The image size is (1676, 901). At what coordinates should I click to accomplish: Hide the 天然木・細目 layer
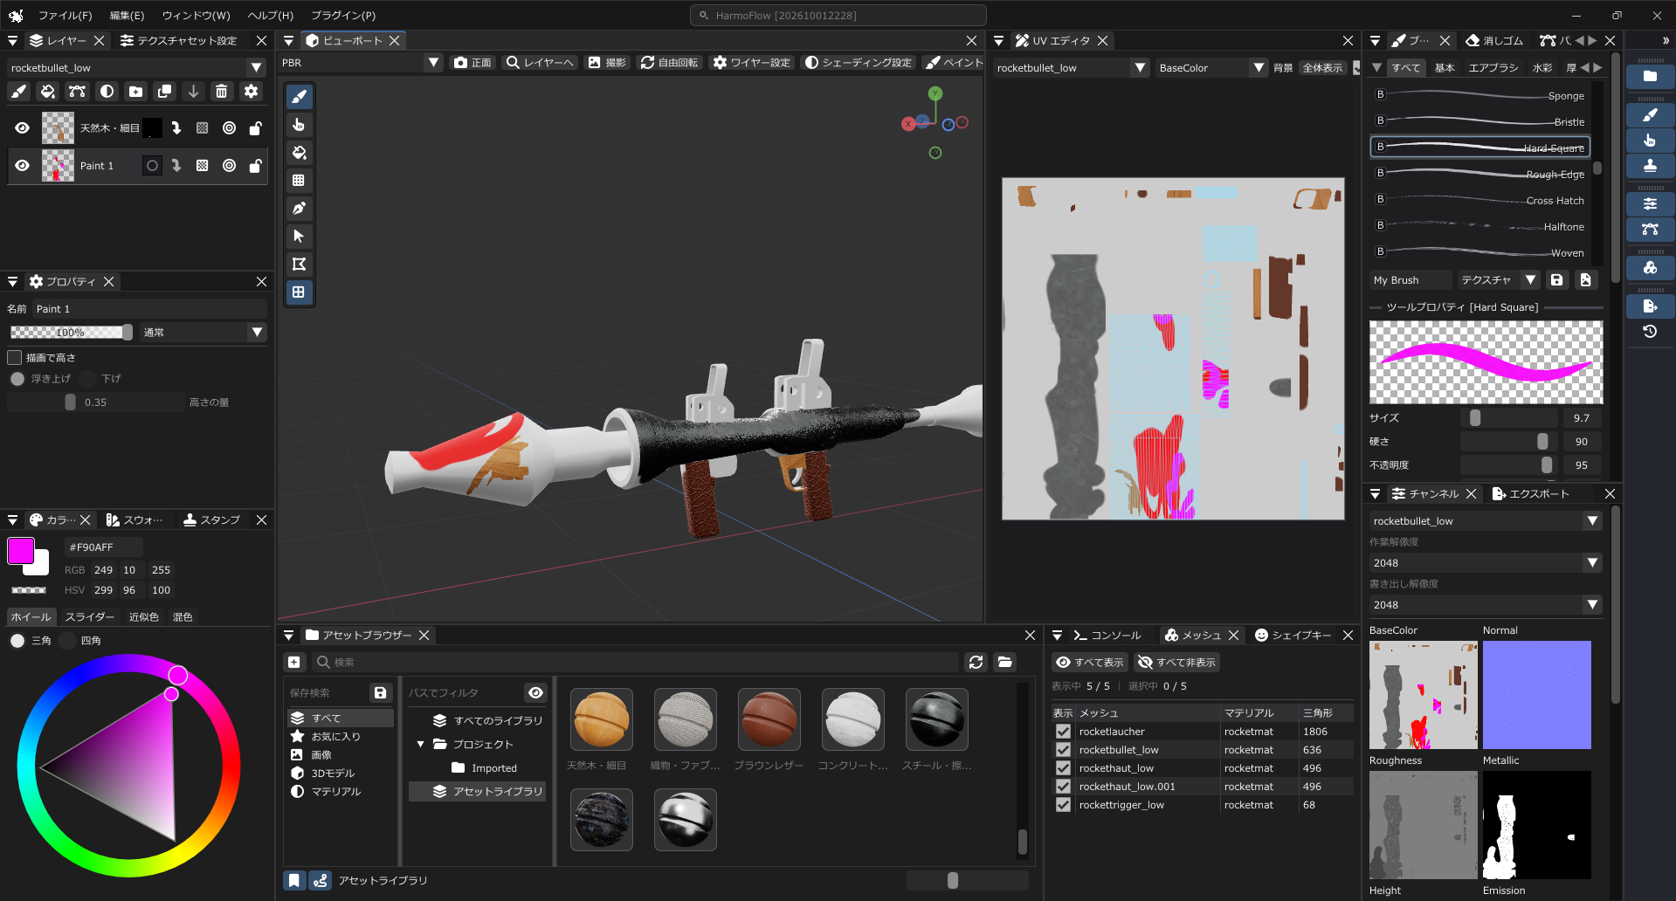[x=23, y=128]
